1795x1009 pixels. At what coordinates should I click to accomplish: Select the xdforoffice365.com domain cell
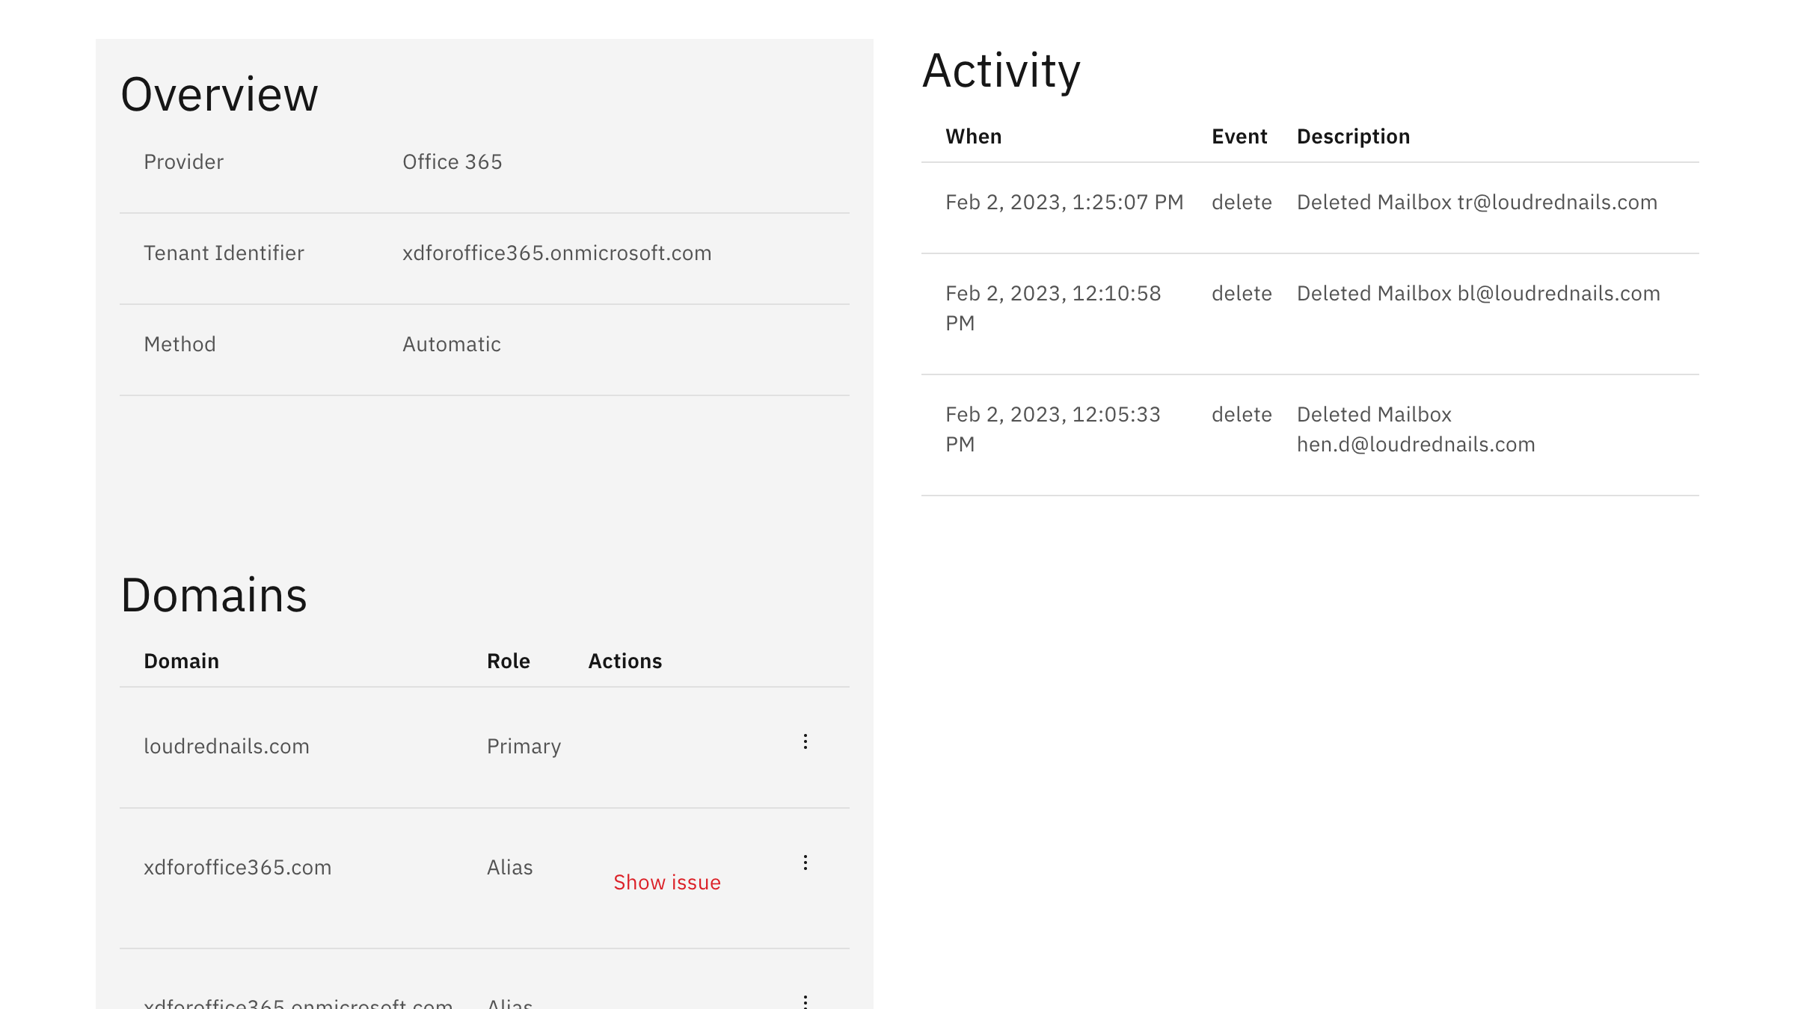point(238,867)
